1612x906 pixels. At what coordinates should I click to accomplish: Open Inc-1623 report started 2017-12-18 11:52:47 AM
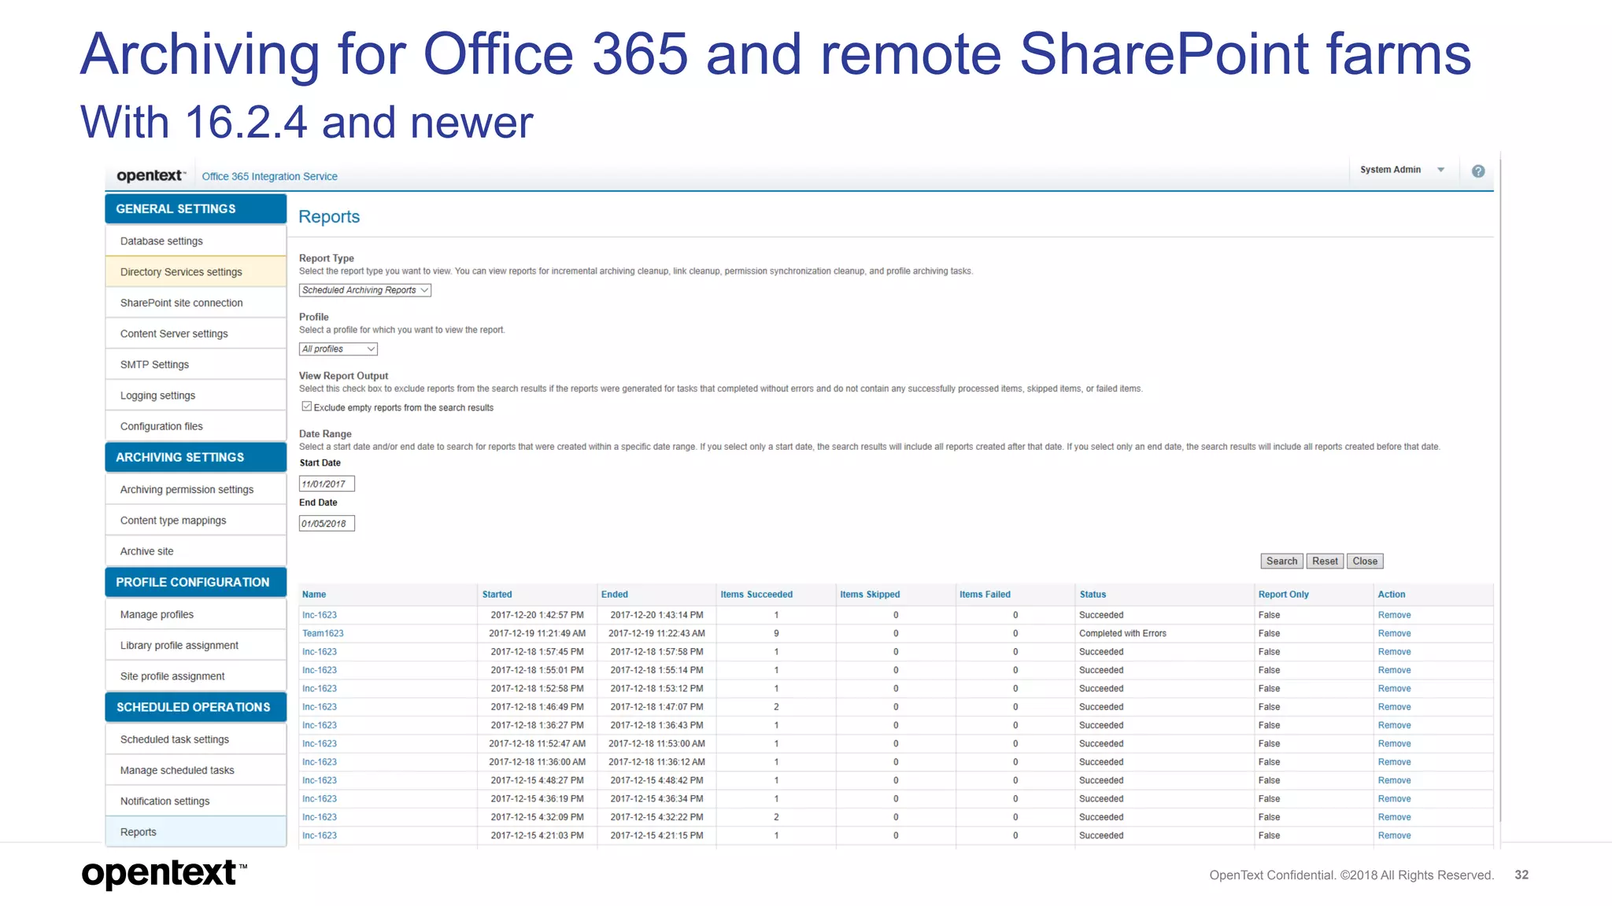pyautogui.click(x=320, y=743)
